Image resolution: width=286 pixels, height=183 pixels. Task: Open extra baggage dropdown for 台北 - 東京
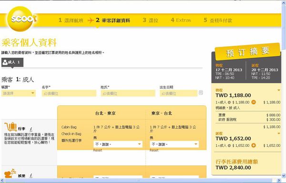point(118,144)
